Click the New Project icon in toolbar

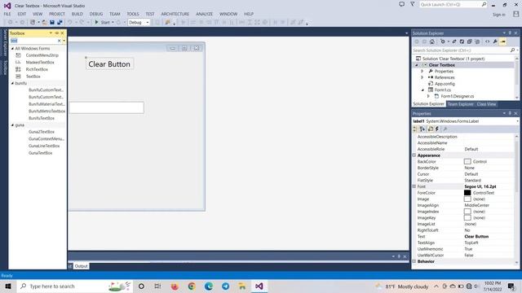(x=33, y=22)
